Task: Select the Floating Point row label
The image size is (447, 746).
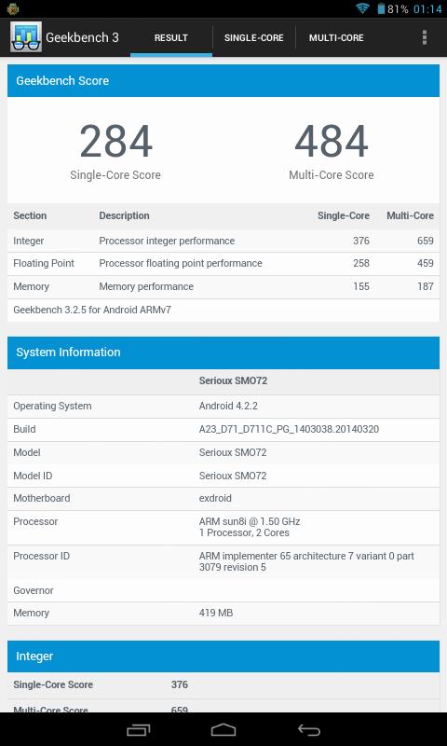Action: coord(44,263)
